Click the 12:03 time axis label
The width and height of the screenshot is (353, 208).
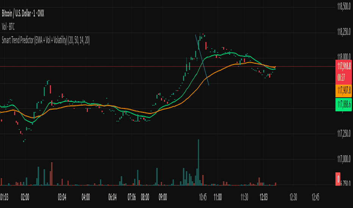pyautogui.click(x=263, y=197)
